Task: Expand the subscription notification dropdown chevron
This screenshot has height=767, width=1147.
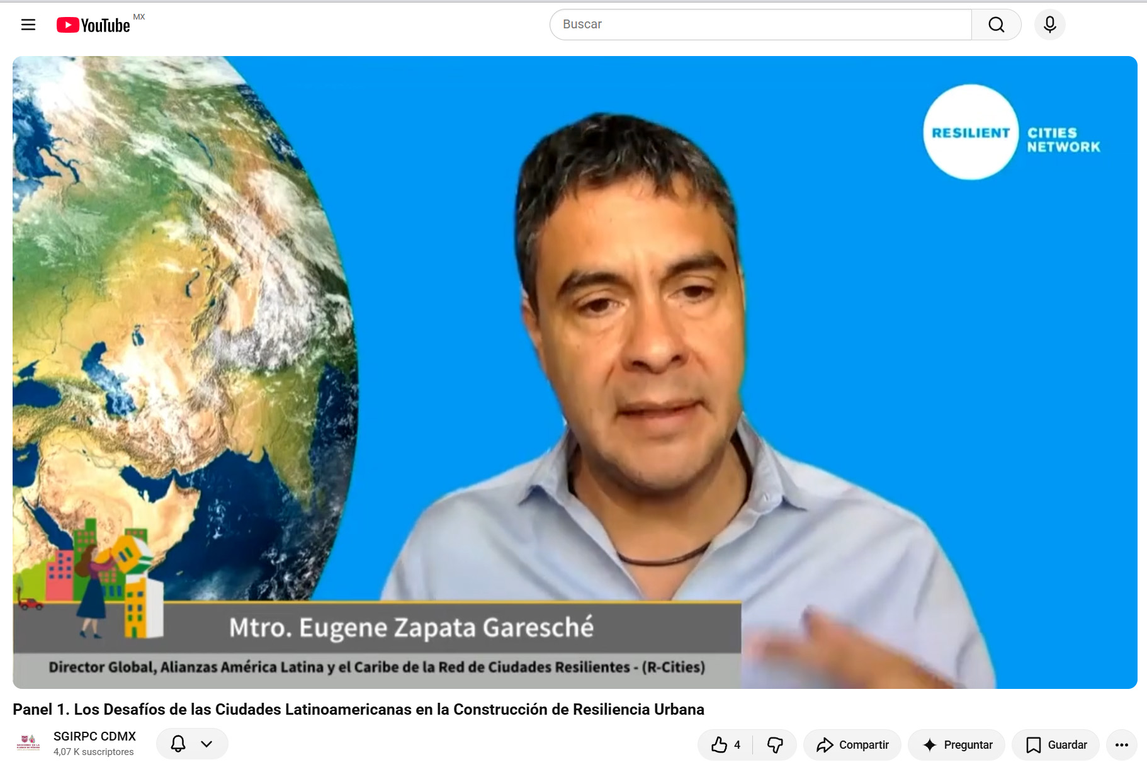Action: (x=206, y=744)
